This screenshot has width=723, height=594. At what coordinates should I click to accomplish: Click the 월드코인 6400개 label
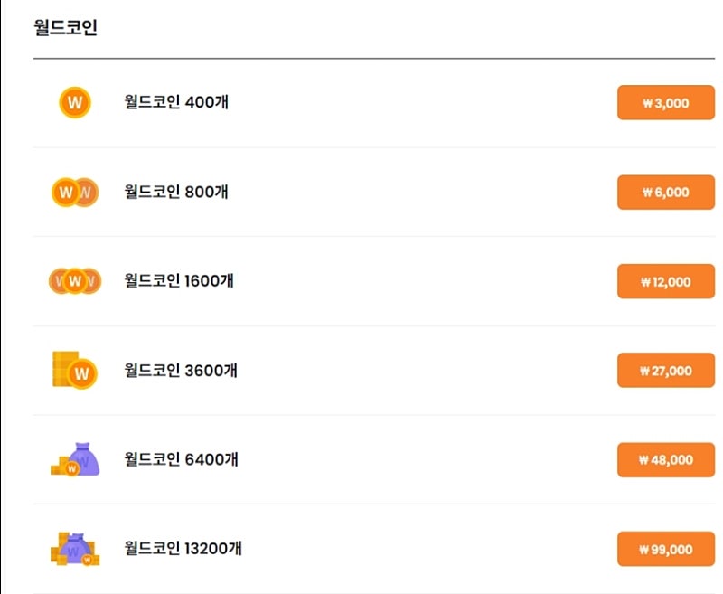coord(182,459)
